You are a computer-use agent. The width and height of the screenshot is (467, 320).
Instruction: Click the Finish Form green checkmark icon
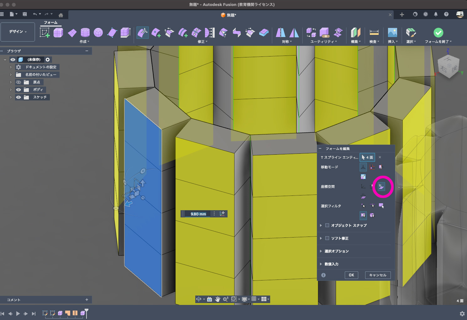coord(438,33)
